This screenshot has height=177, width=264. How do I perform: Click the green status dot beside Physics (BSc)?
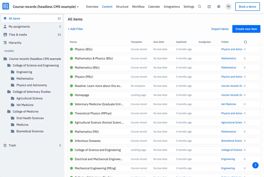coord(71,49)
